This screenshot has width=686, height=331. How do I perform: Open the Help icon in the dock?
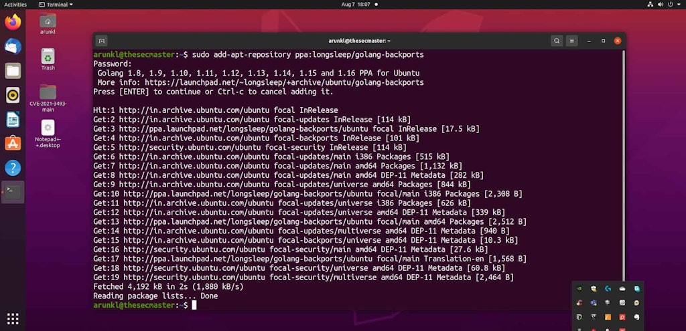pos(13,168)
